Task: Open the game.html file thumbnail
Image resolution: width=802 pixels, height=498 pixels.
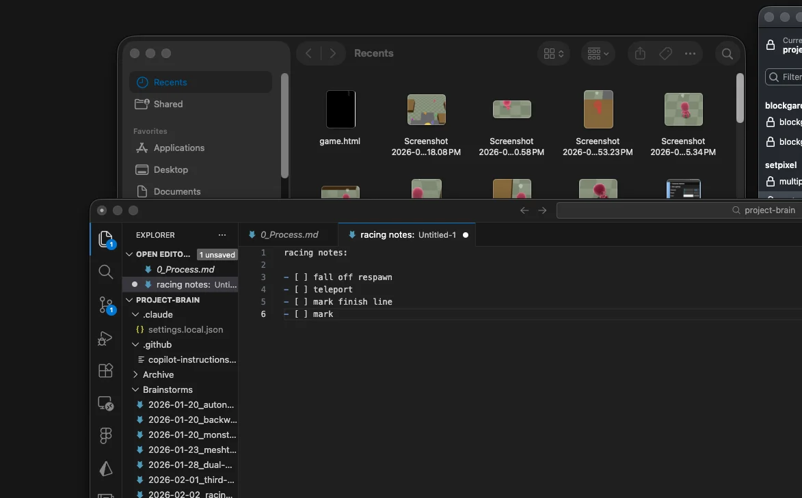Action: [x=340, y=109]
